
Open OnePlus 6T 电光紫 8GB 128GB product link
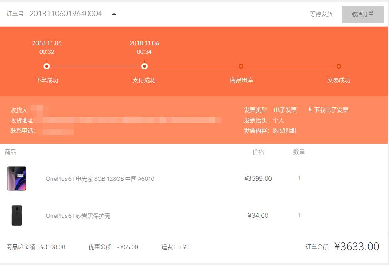point(100,179)
